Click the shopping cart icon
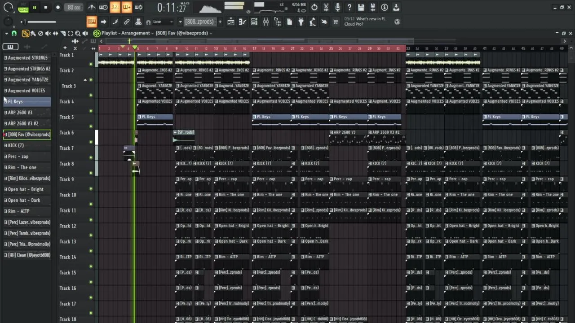575x323 pixels. 336,22
